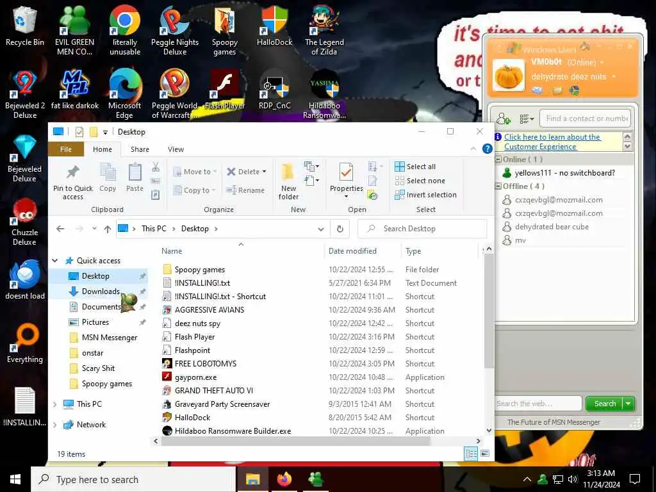Open the Messenger e-mail inbox envelope icon
This screenshot has width=656, height=492.
(x=537, y=90)
